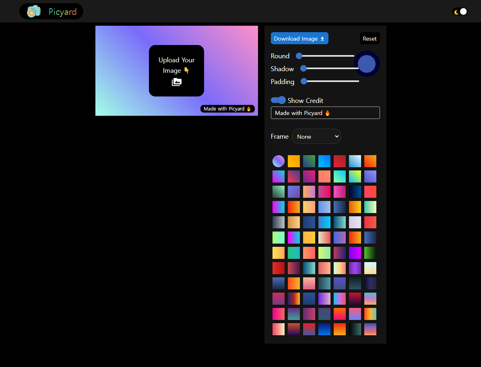Image resolution: width=481 pixels, height=367 pixels.
Task: Toggle dark mode switch in header
Action: click(460, 12)
